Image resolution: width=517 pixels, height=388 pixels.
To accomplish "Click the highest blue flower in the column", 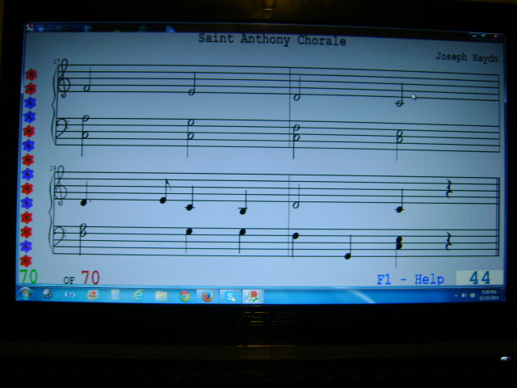I will click(30, 103).
